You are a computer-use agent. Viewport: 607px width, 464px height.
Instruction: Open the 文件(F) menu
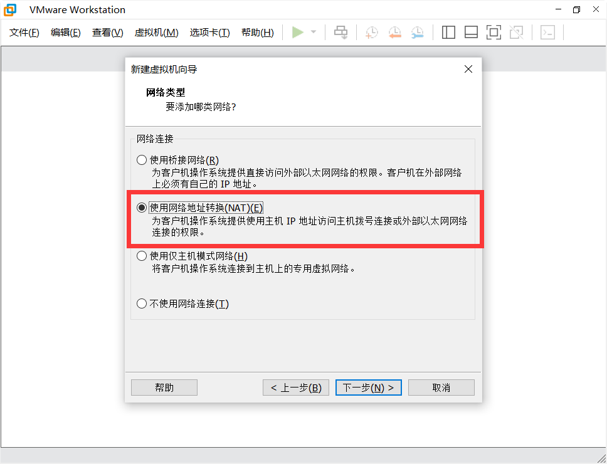[24, 33]
